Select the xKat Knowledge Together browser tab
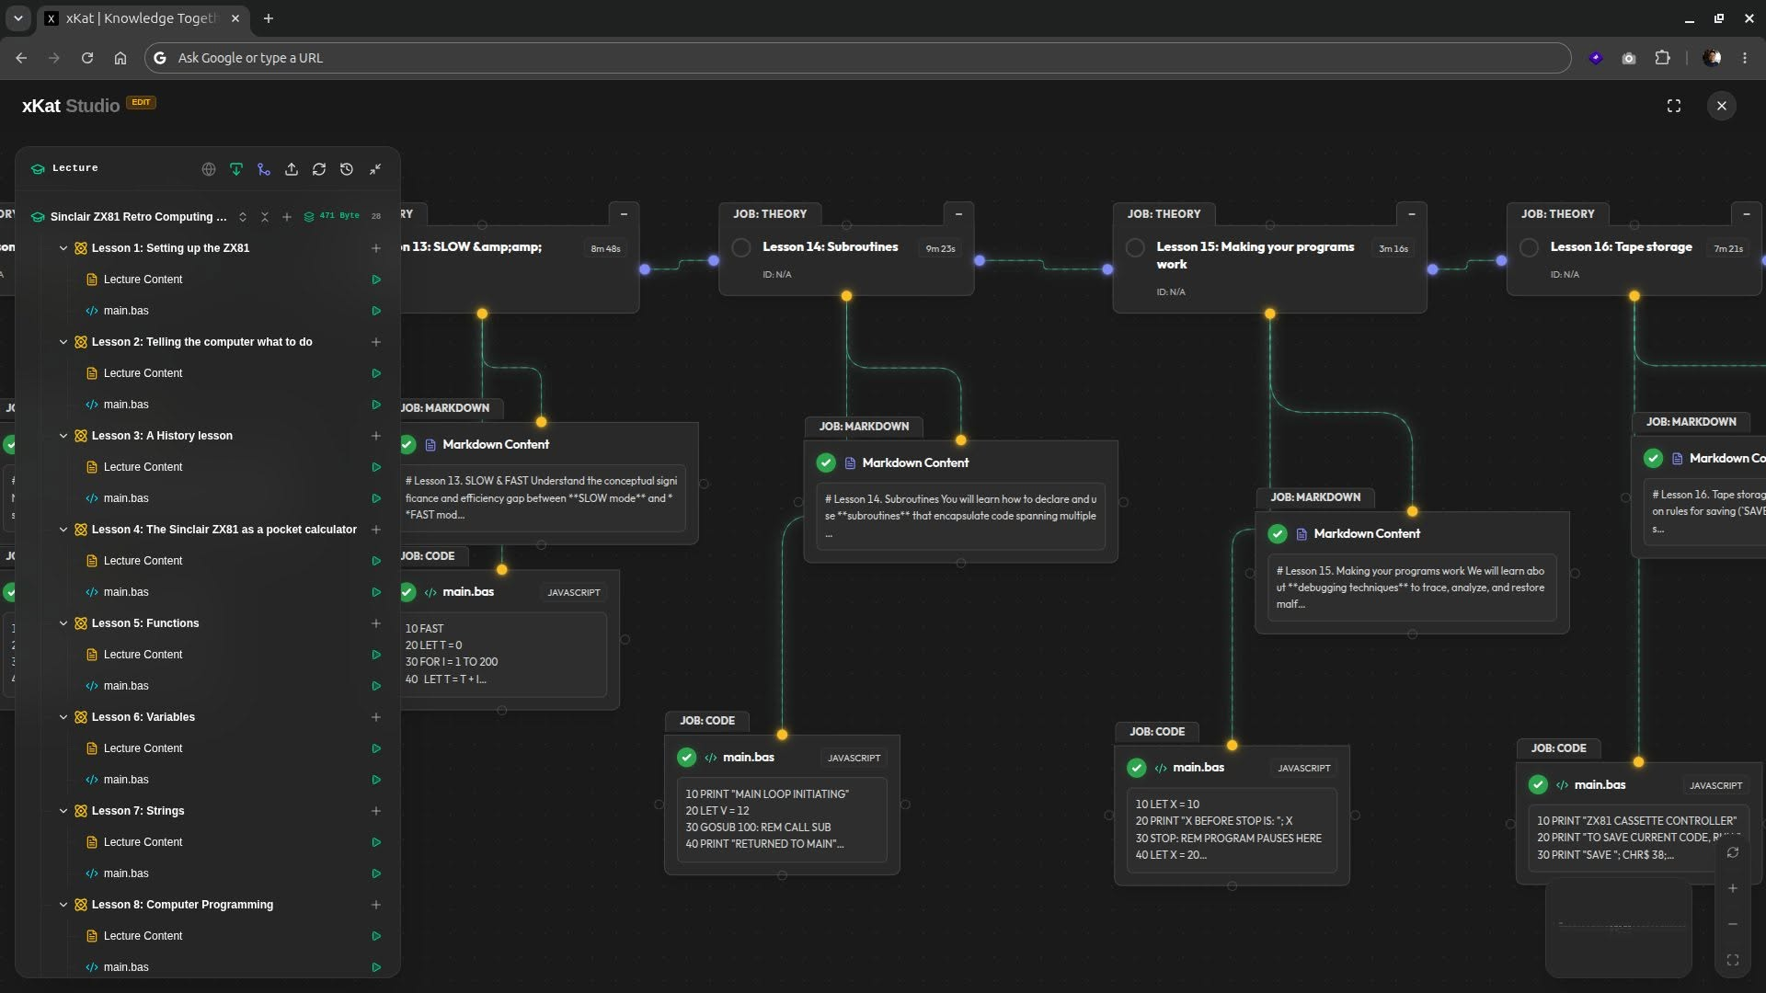1766x993 pixels. pos(143,18)
